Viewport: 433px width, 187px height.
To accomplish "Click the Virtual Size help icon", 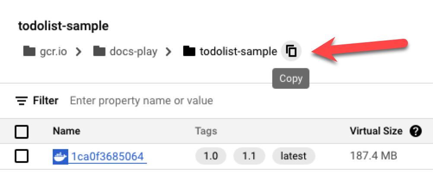I will coord(415,131).
